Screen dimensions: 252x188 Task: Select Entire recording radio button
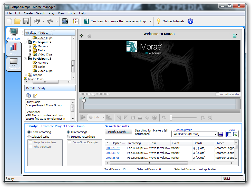[x=29, y=132]
